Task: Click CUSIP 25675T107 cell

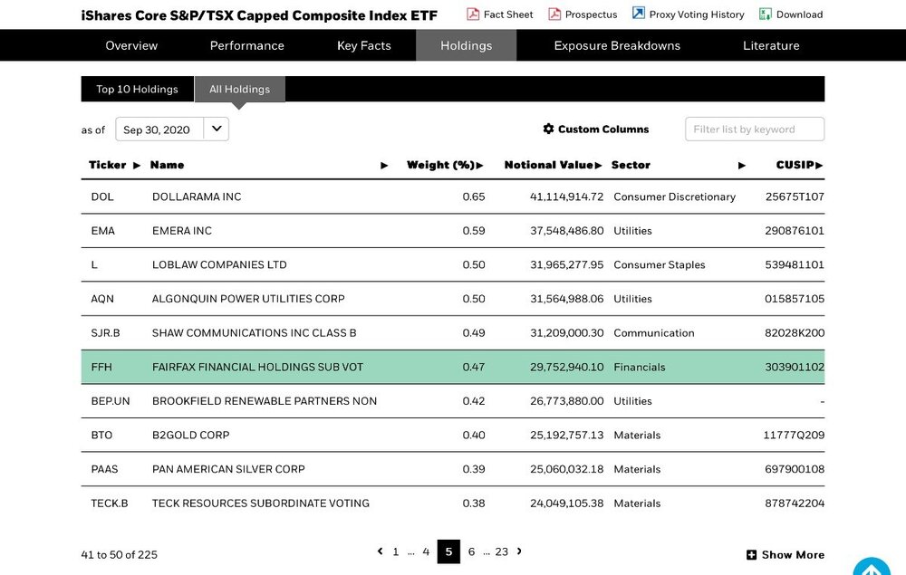Action: pos(795,196)
